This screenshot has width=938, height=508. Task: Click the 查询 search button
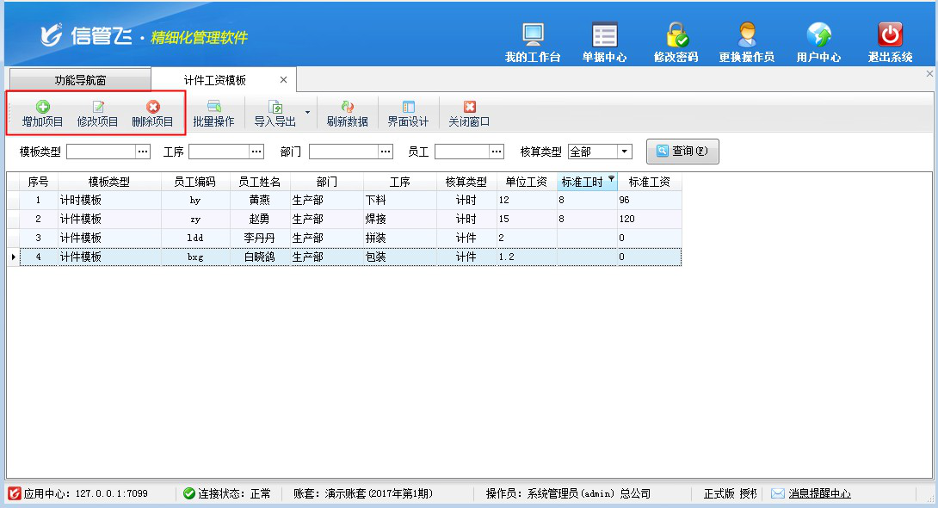coord(682,152)
